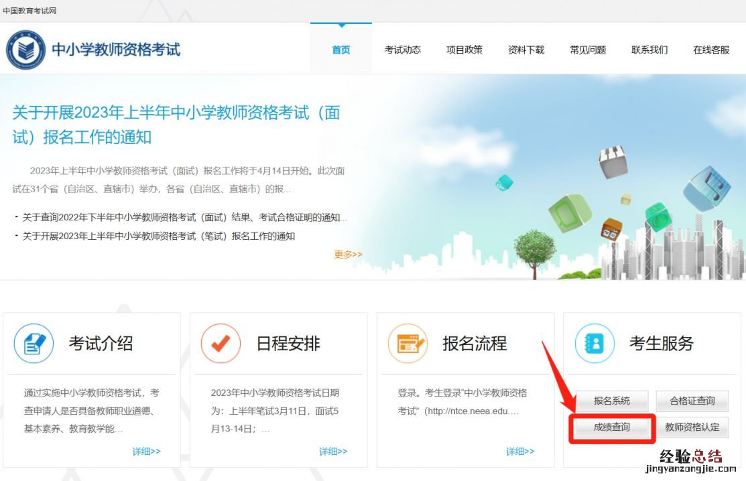Click the 考试介绍 notepad icon

pos(34,343)
